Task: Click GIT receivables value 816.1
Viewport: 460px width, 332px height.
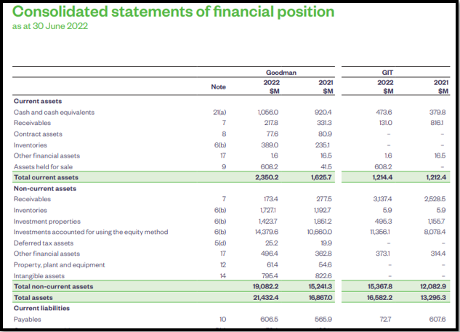Action: (437, 123)
